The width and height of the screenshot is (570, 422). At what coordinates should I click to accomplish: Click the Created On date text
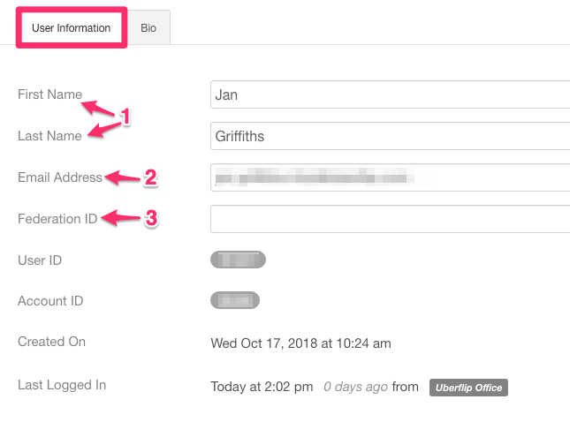[x=300, y=343]
